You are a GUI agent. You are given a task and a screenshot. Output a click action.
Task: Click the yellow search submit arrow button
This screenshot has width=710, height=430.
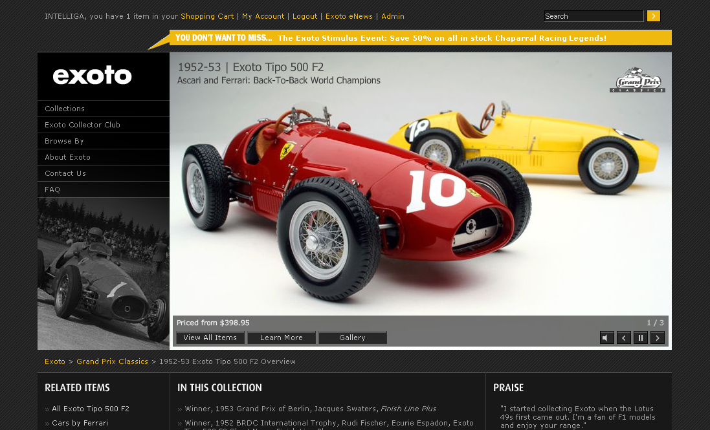tap(653, 16)
